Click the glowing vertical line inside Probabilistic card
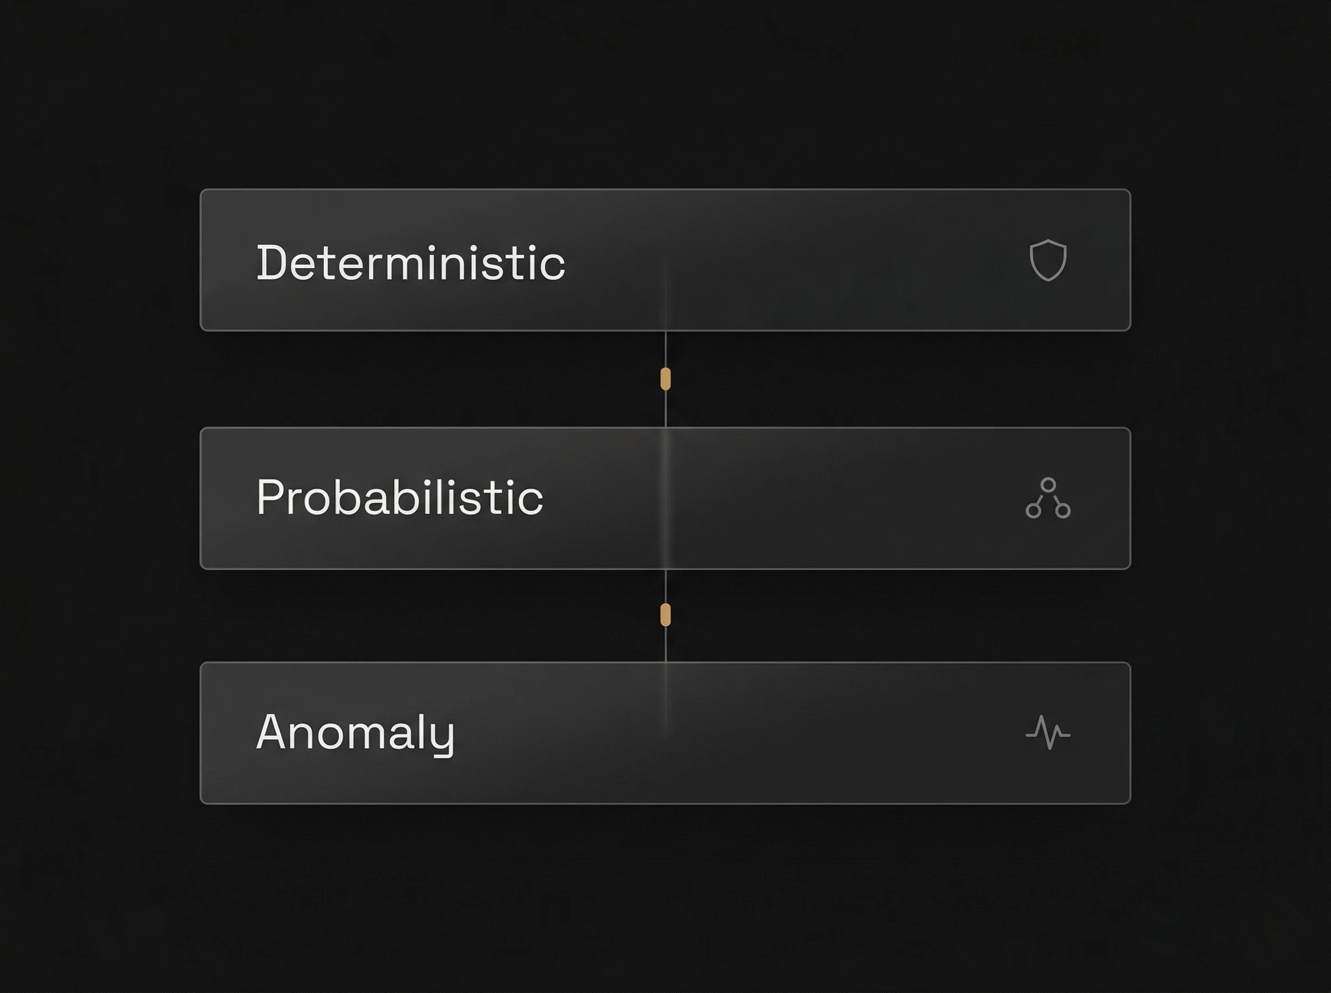The height and width of the screenshot is (993, 1331). click(x=665, y=498)
